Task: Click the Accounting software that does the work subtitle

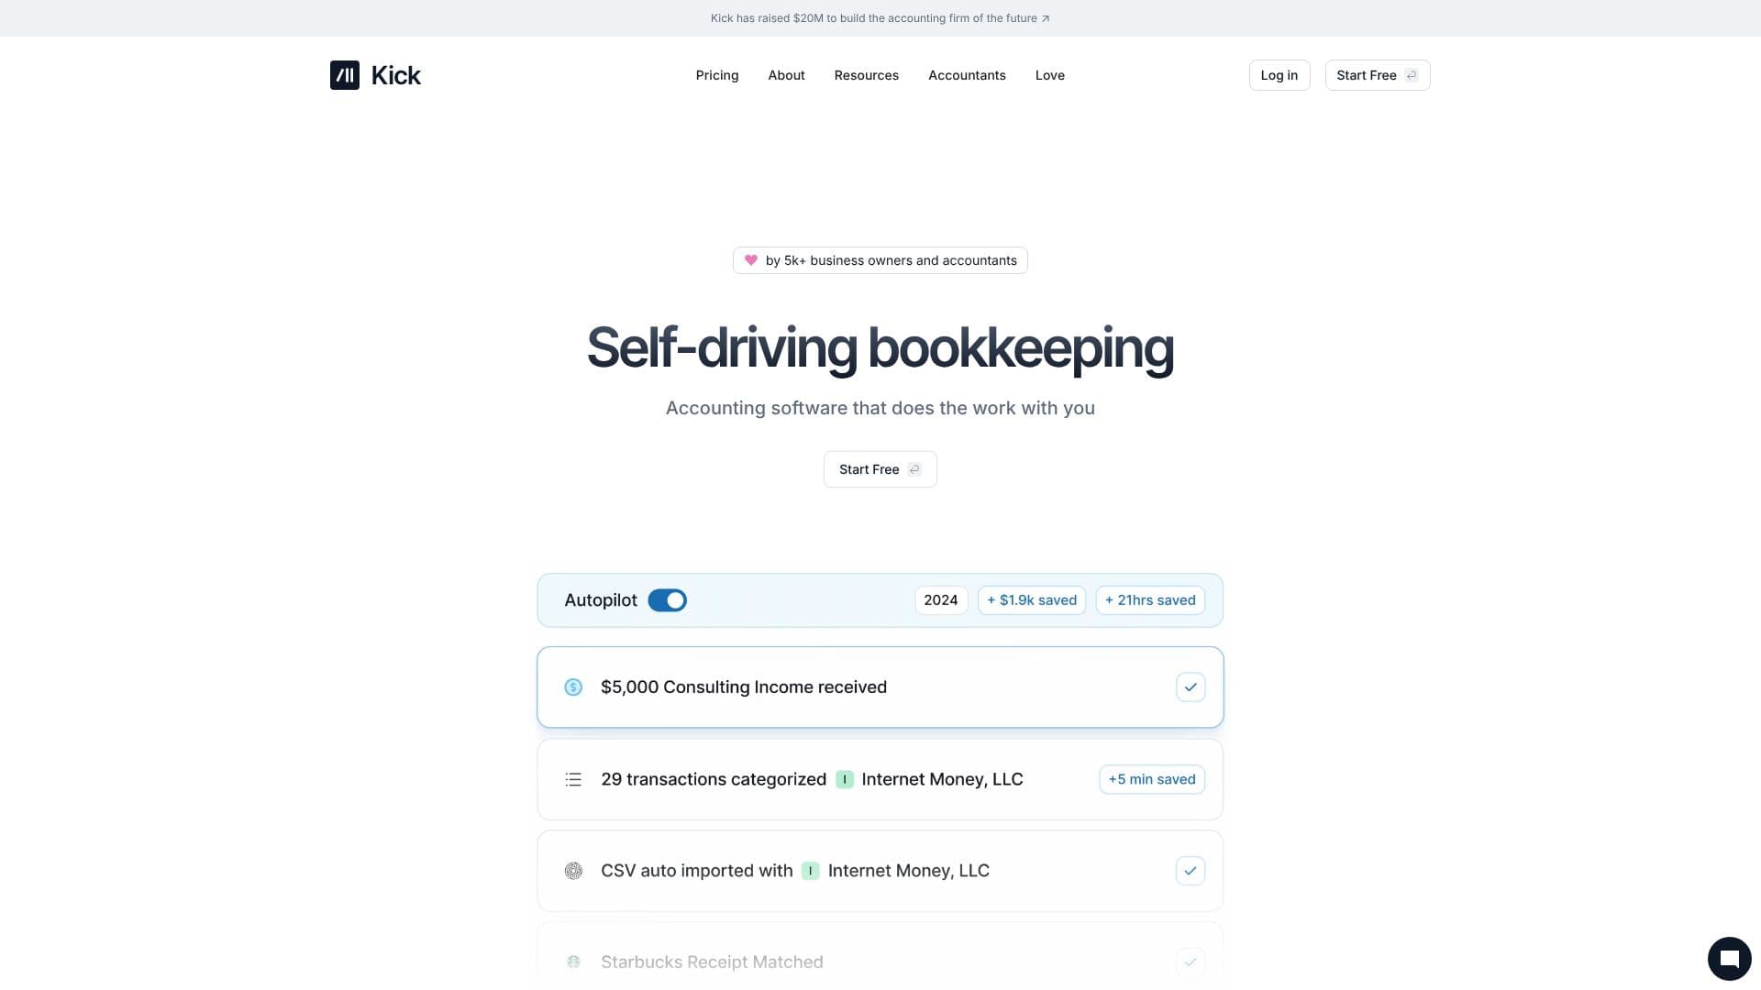Action: pos(880,408)
